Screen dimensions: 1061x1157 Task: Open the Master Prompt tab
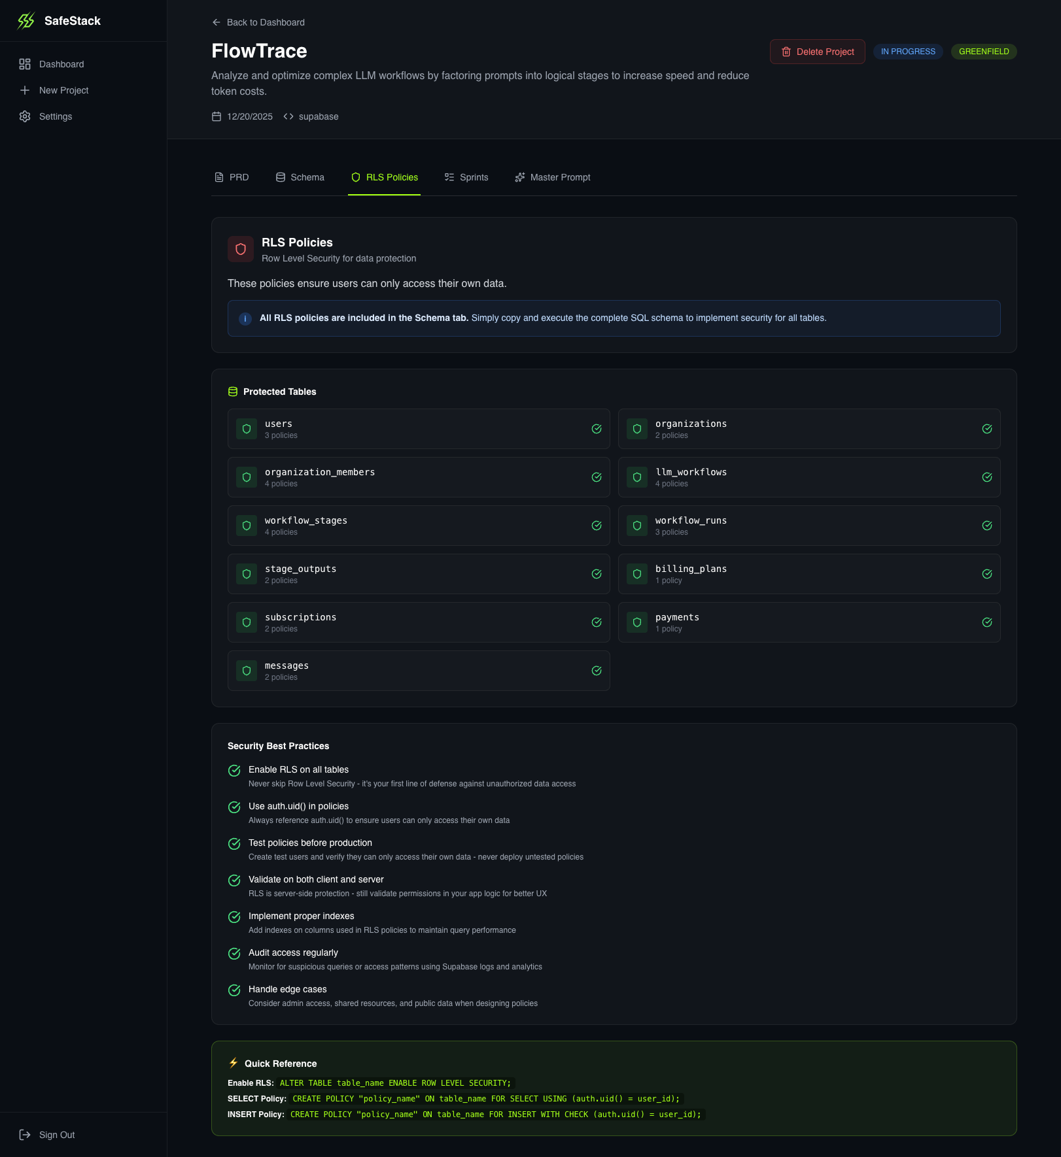tap(552, 177)
